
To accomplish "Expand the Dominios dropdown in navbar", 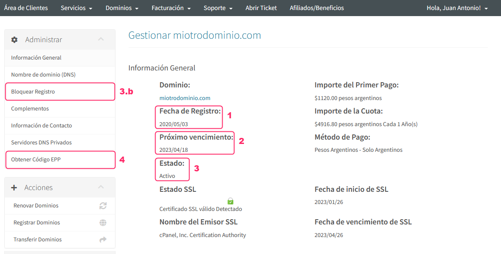I will click(x=122, y=8).
